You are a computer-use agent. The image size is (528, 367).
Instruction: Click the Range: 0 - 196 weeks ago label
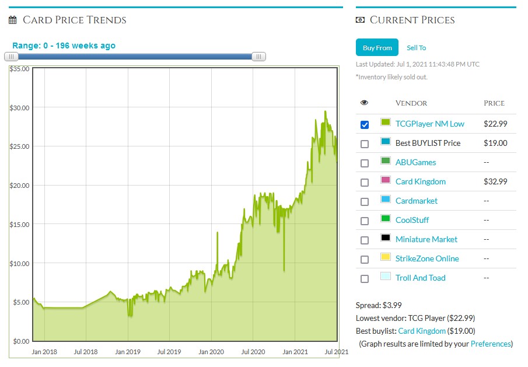[x=64, y=46]
